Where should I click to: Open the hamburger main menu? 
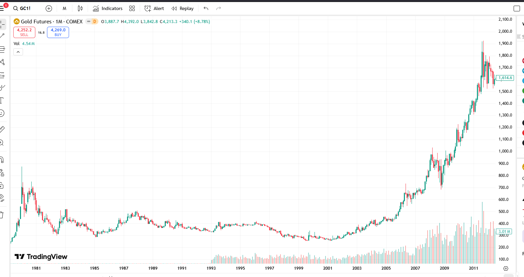point(2,8)
